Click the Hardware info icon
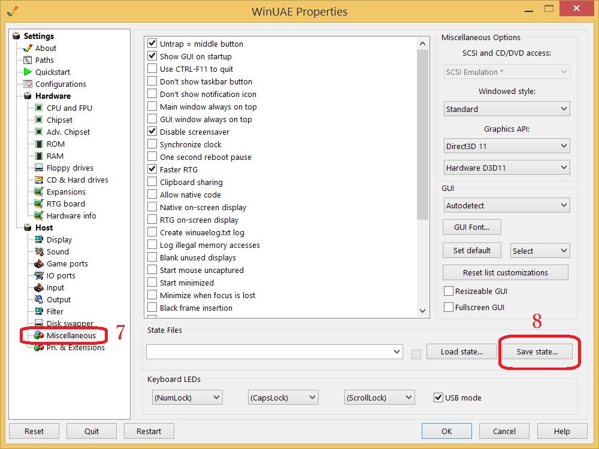Viewport: 599px width, 449px height. [38, 216]
